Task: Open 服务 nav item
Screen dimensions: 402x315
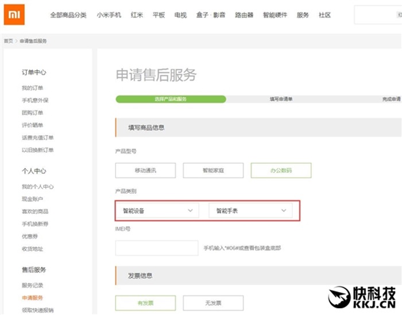Action: click(303, 15)
